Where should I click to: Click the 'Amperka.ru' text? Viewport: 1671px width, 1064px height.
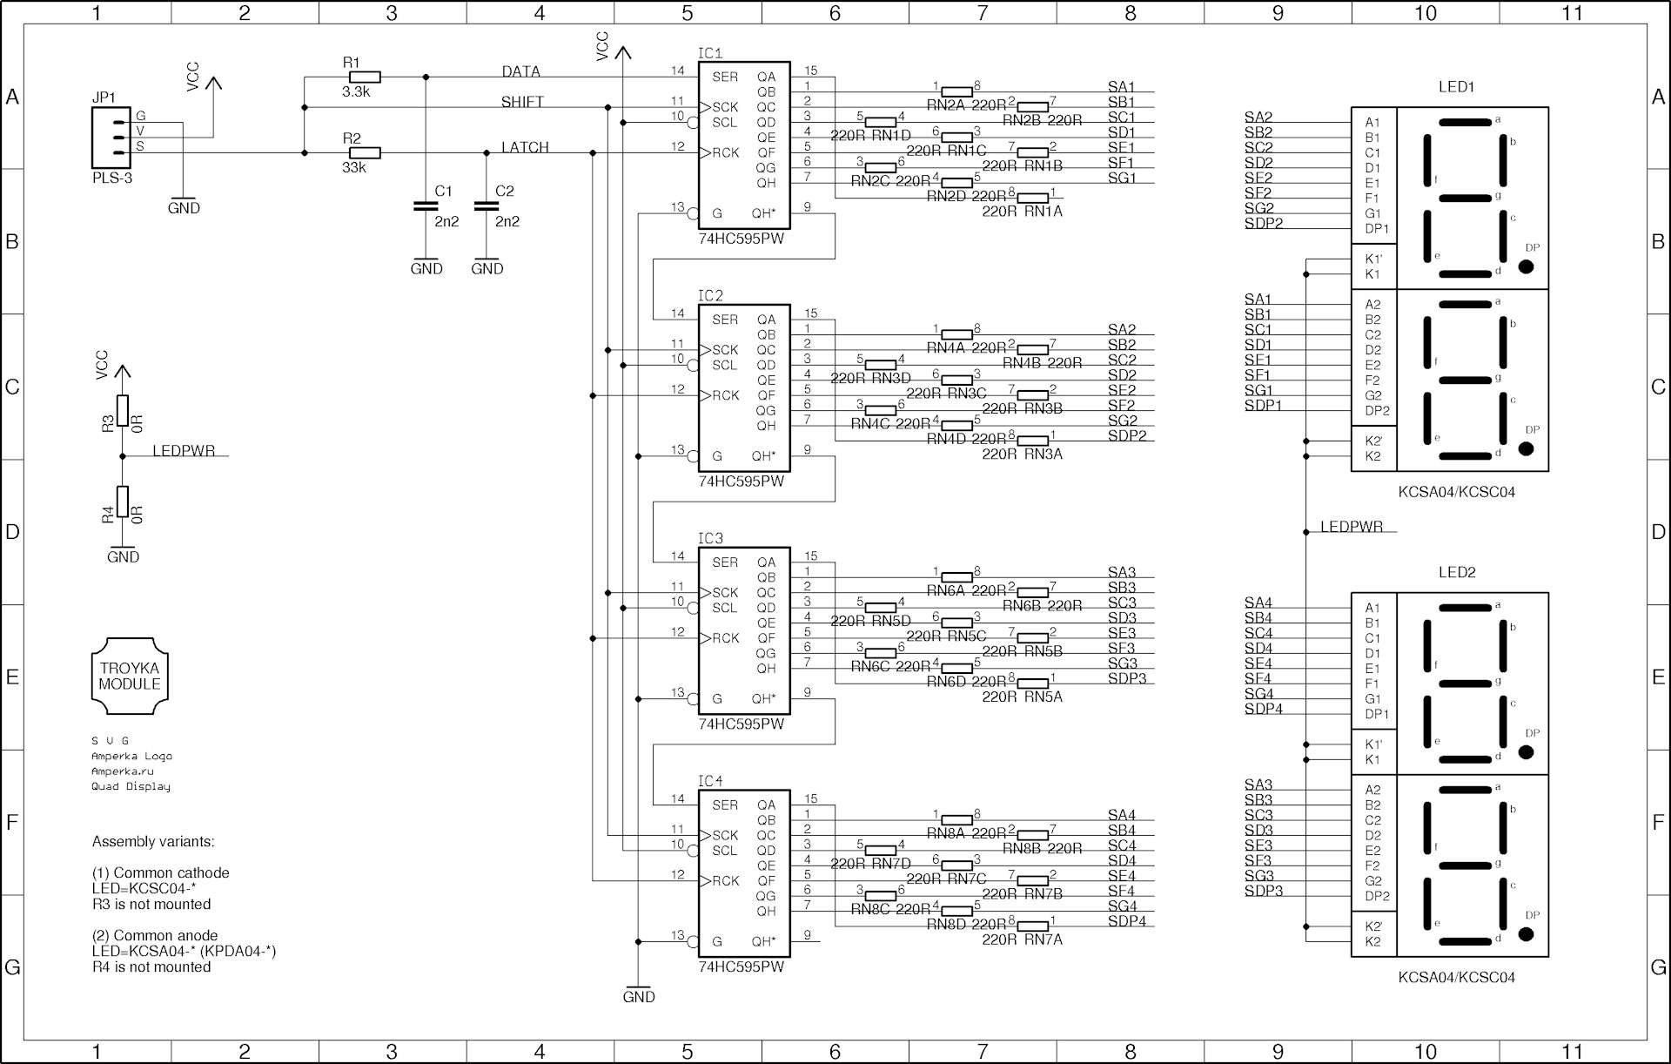tap(123, 771)
